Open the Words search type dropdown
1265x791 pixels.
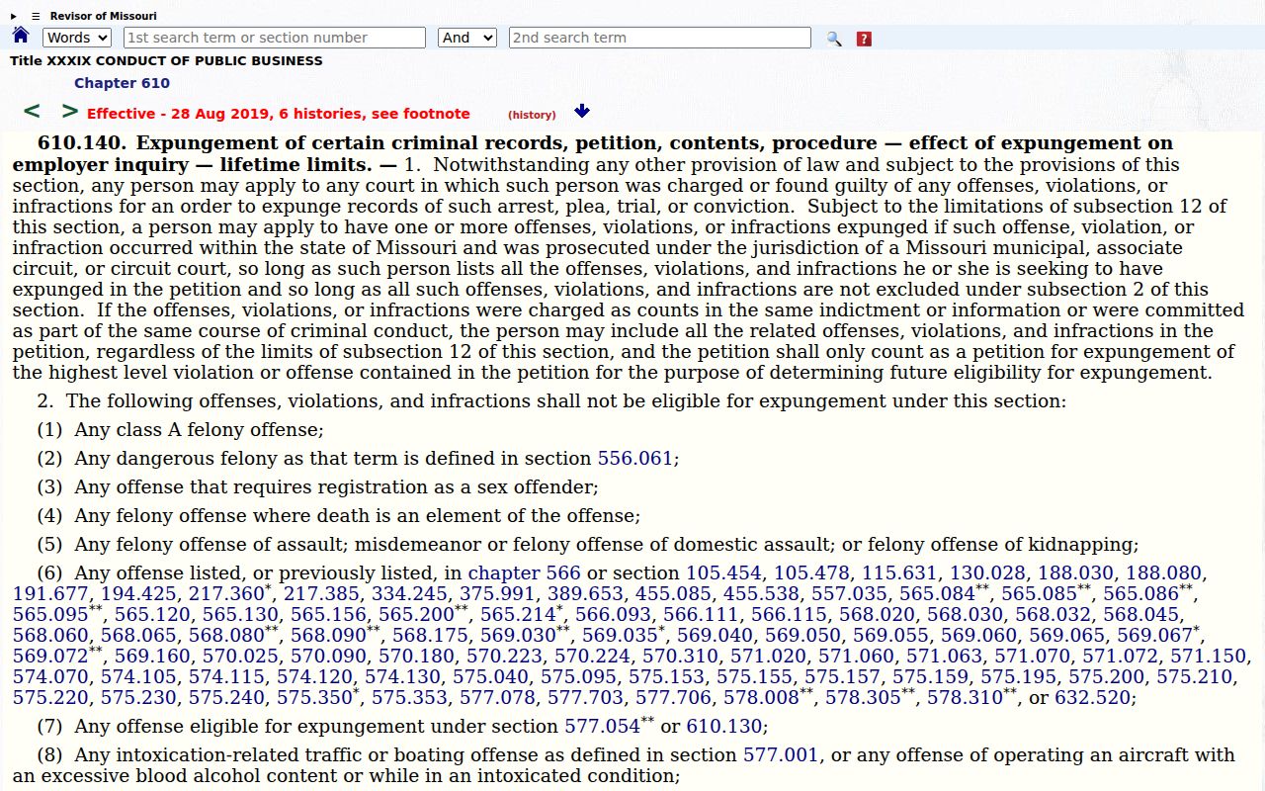tap(77, 38)
